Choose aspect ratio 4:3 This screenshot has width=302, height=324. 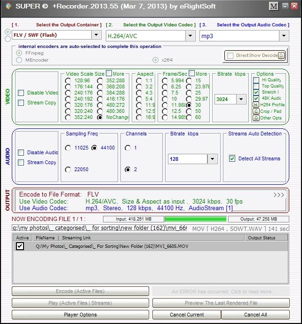(x=139, y=93)
